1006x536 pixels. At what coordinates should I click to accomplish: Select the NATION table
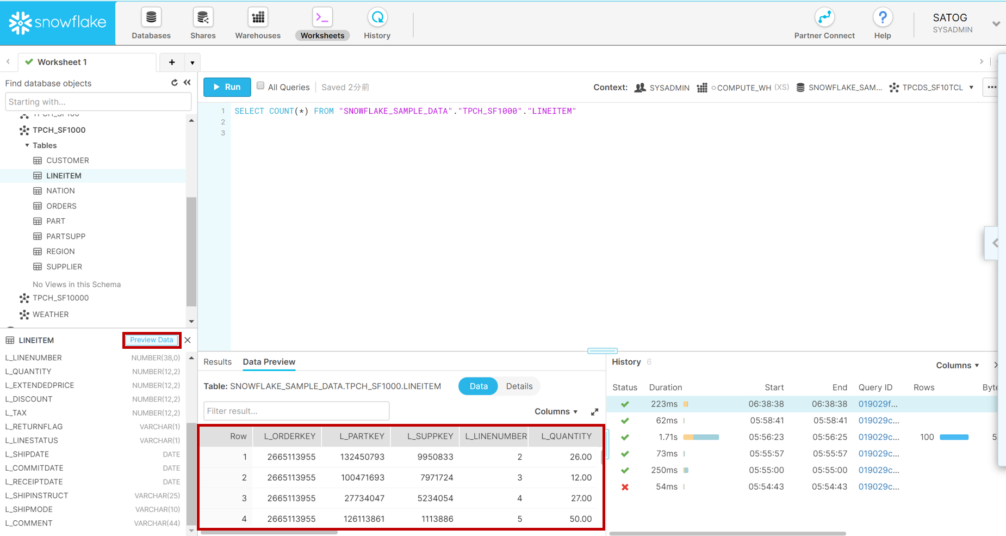coord(60,191)
